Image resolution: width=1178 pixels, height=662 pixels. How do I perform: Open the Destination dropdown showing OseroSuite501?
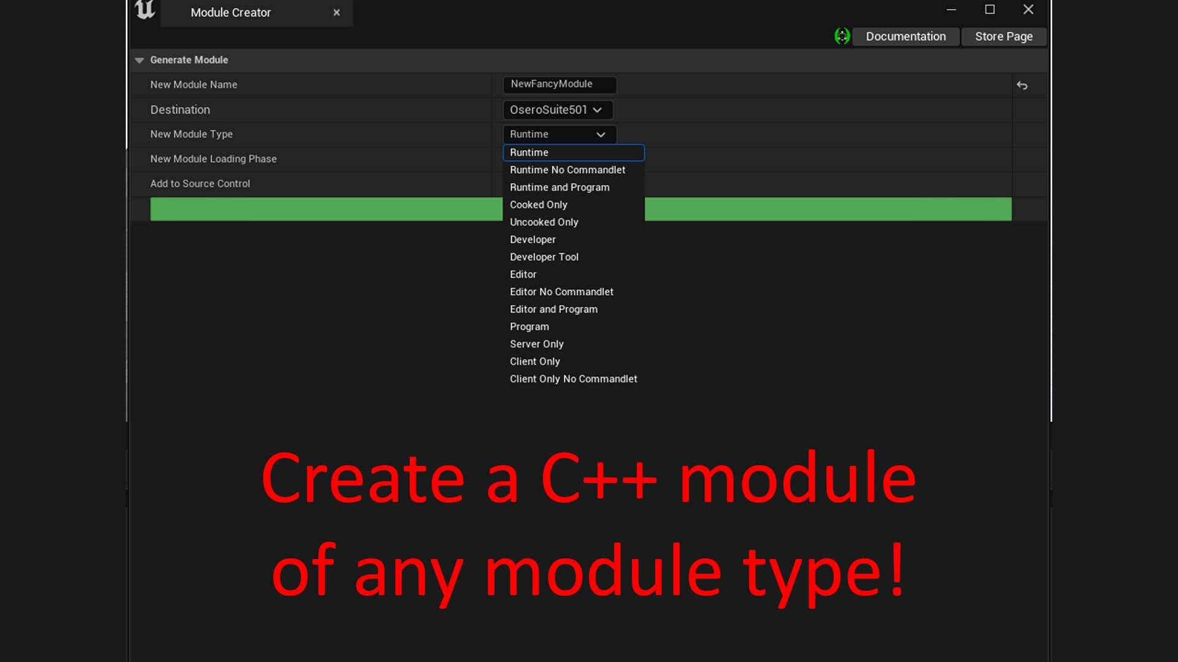tap(558, 110)
